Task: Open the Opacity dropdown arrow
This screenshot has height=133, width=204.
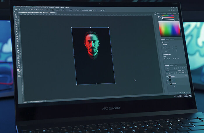Action: (185, 70)
